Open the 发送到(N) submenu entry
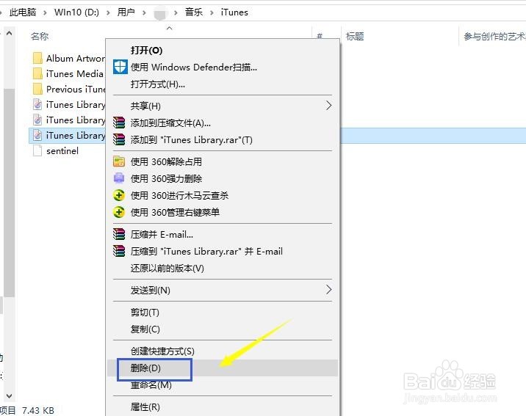Screen dimensions: 526x416 coord(222,290)
